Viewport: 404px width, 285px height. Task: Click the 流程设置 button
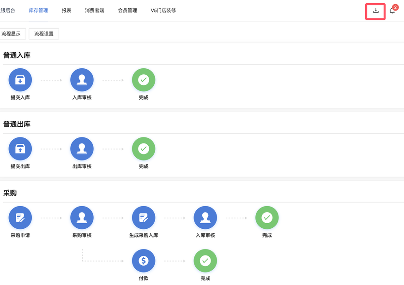(44, 34)
